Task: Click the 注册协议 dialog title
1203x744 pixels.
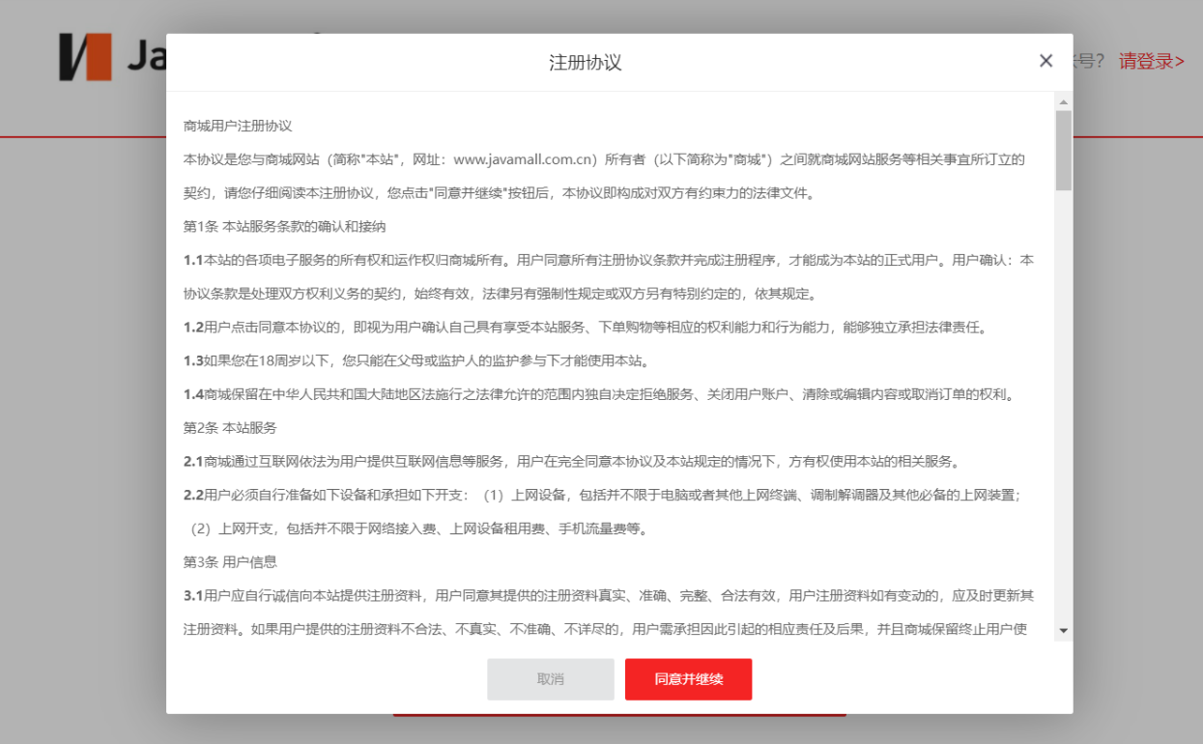Action: pyautogui.click(x=586, y=63)
